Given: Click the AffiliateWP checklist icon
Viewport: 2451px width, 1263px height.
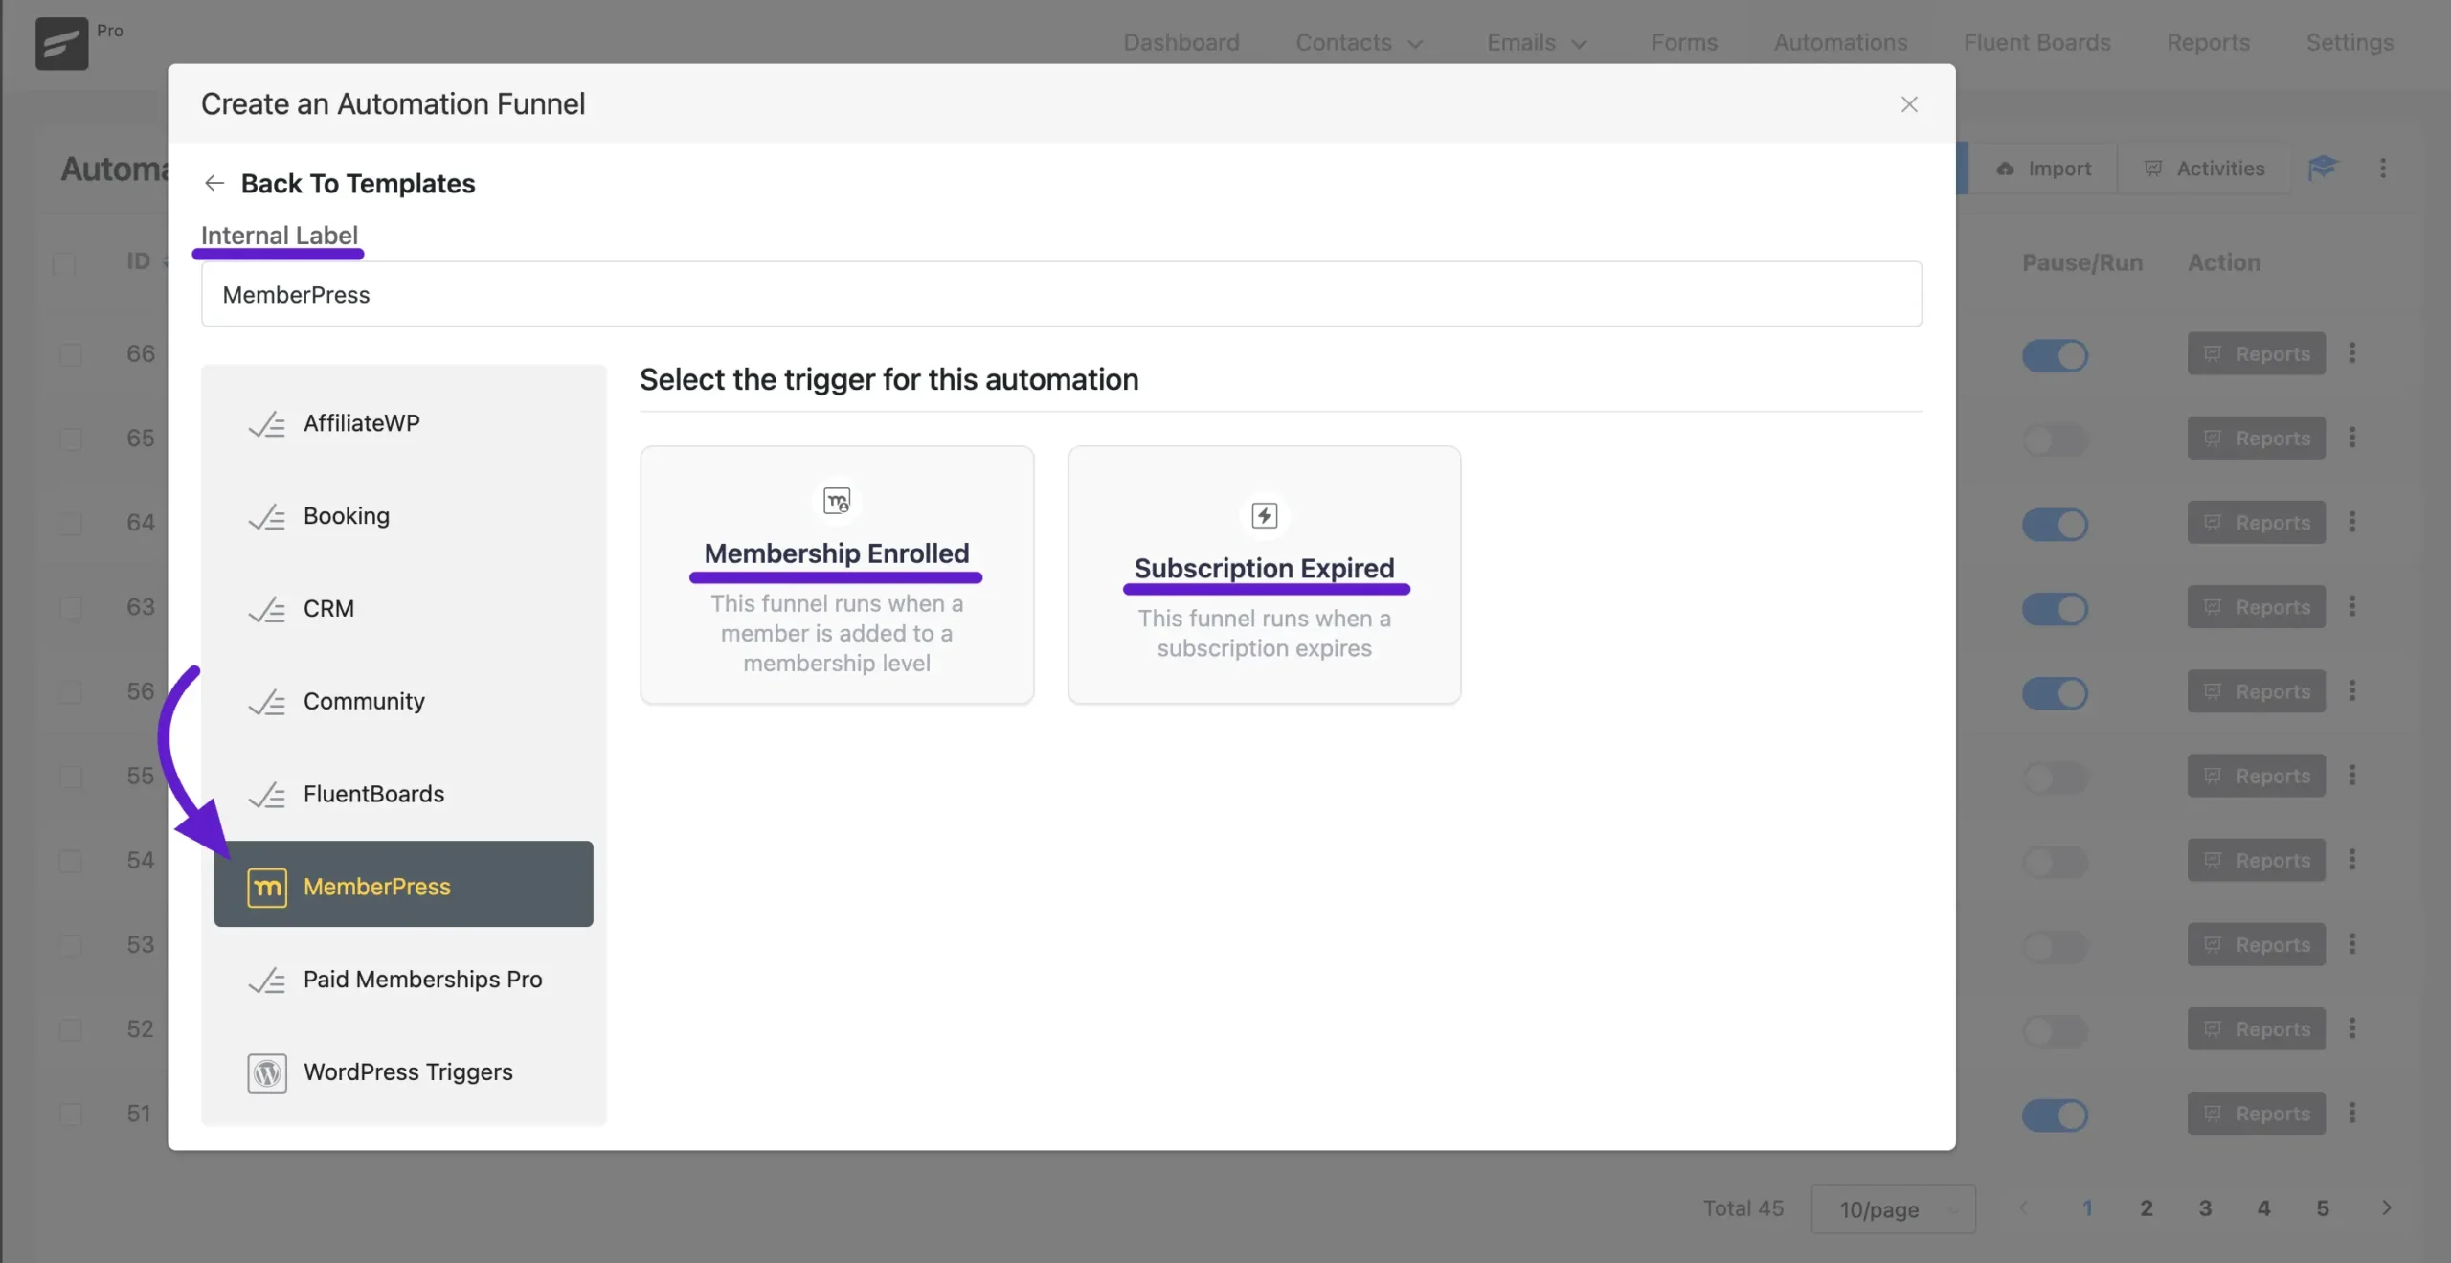Looking at the screenshot, I should [x=267, y=424].
